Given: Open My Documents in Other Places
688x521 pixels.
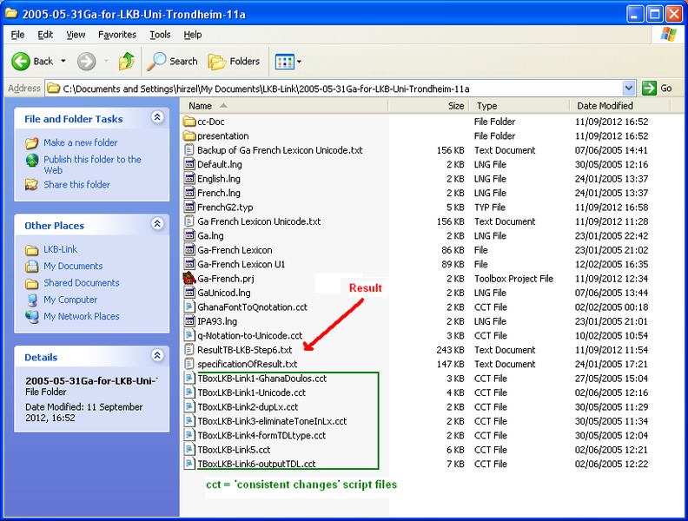Looking at the screenshot, I should tap(73, 267).
